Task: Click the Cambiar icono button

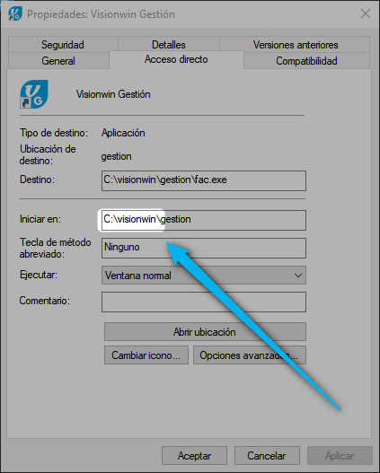Action: point(146,355)
